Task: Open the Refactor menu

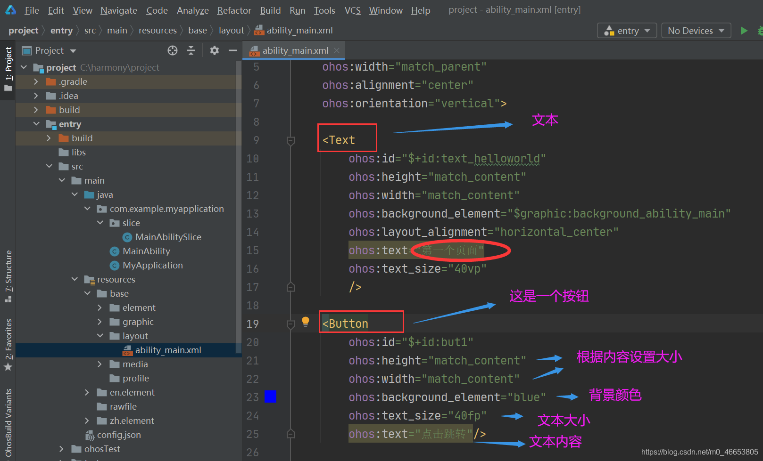Action: click(234, 10)
